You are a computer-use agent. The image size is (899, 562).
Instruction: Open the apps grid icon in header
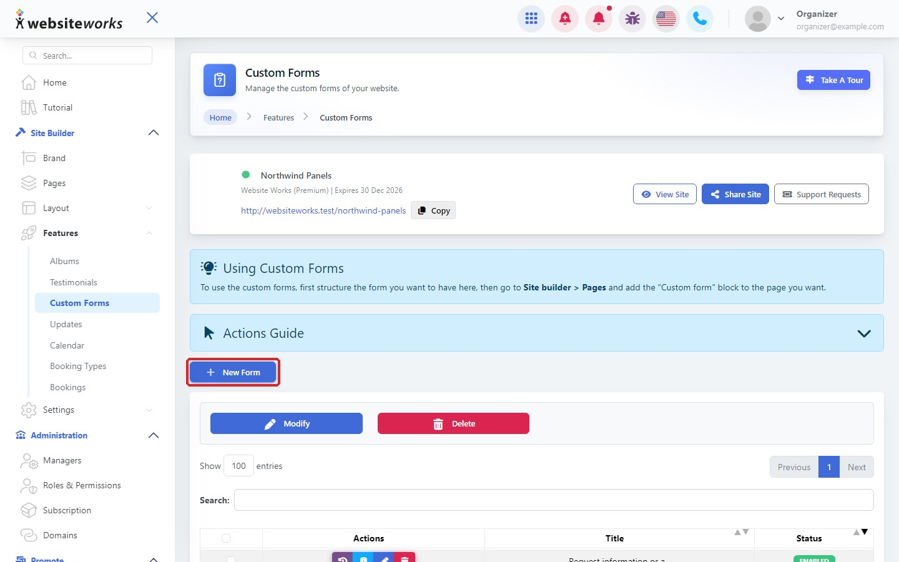click(x=531, y=19)
